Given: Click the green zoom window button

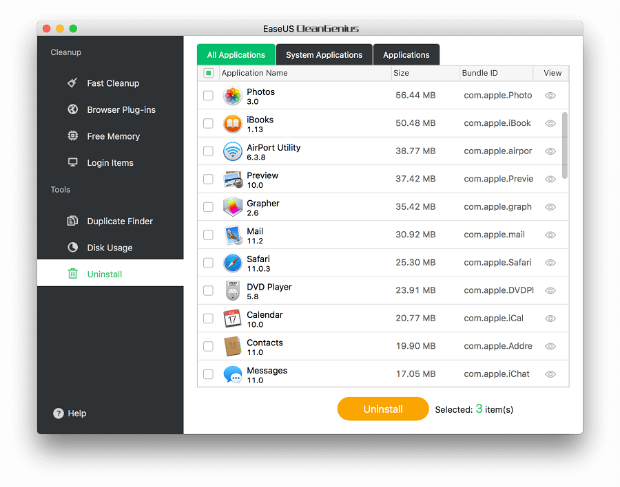Looking at the screenshot, I should click(73, 28).
